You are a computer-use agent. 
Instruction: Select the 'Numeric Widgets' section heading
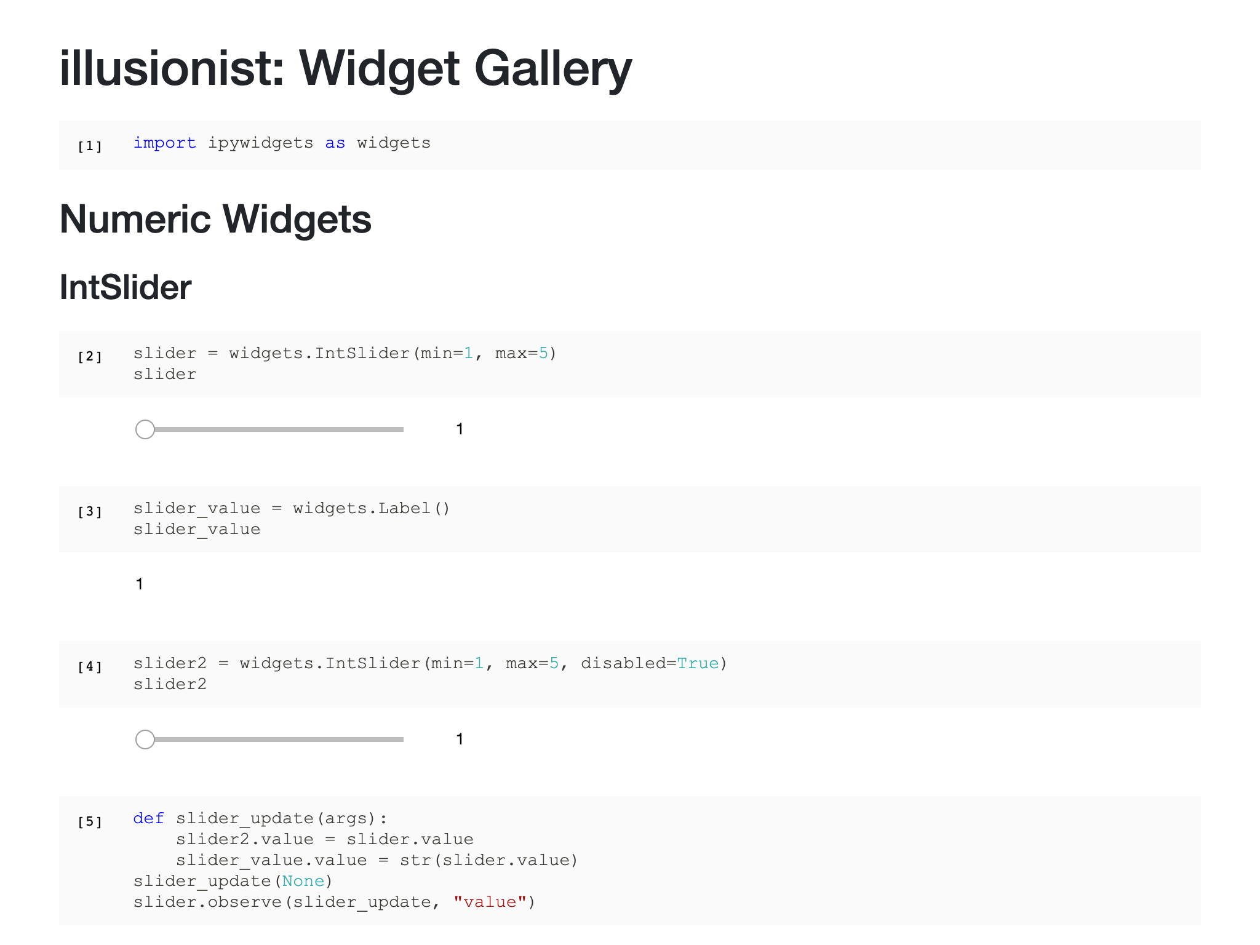[215, 220]
